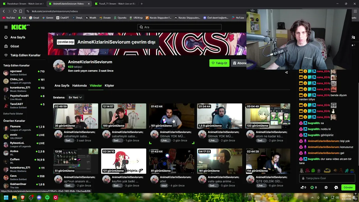Expand 'Daha Fazla Göster' in followed channels

pos(13,114)
